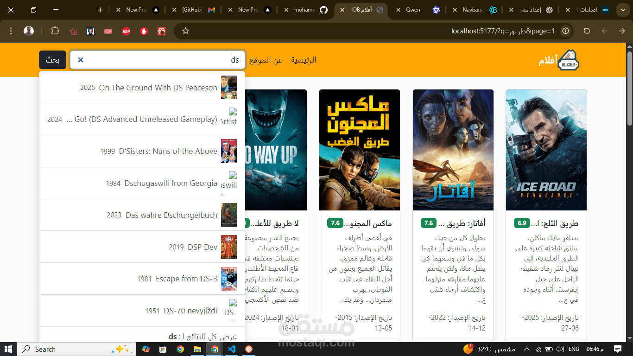Open the Copilot icon in taskbar

pyautogui.click(x=146, y=349)
